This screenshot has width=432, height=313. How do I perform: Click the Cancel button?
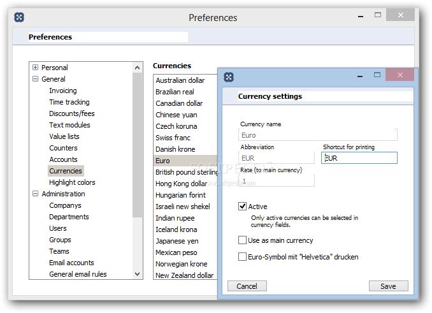pyautogui.click(x=247, y=286)
